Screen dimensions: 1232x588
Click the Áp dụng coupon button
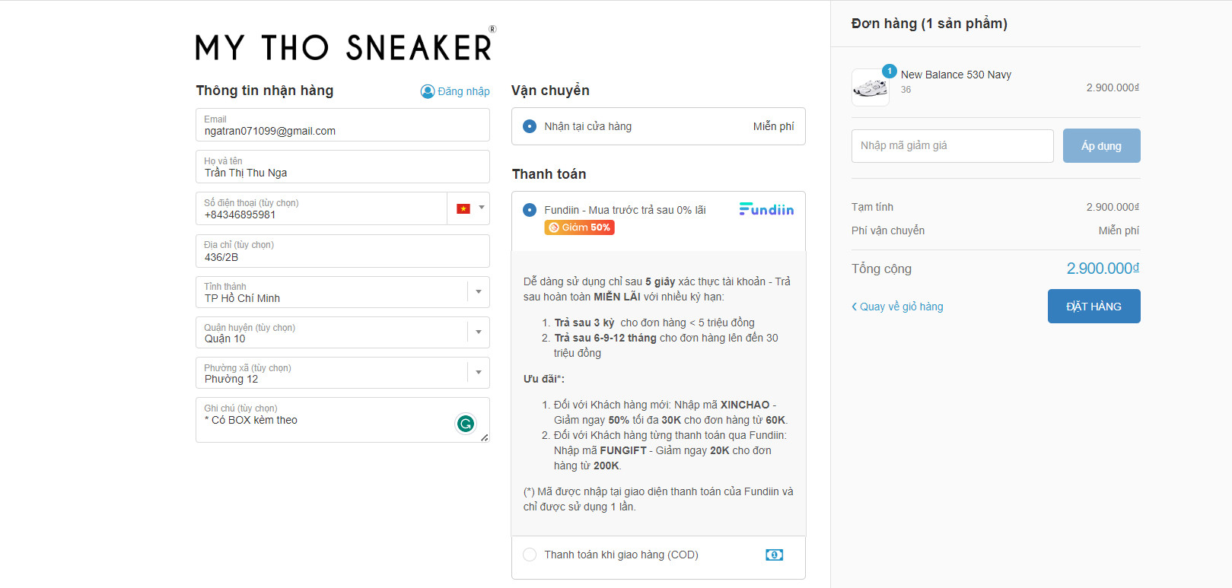1101,146
